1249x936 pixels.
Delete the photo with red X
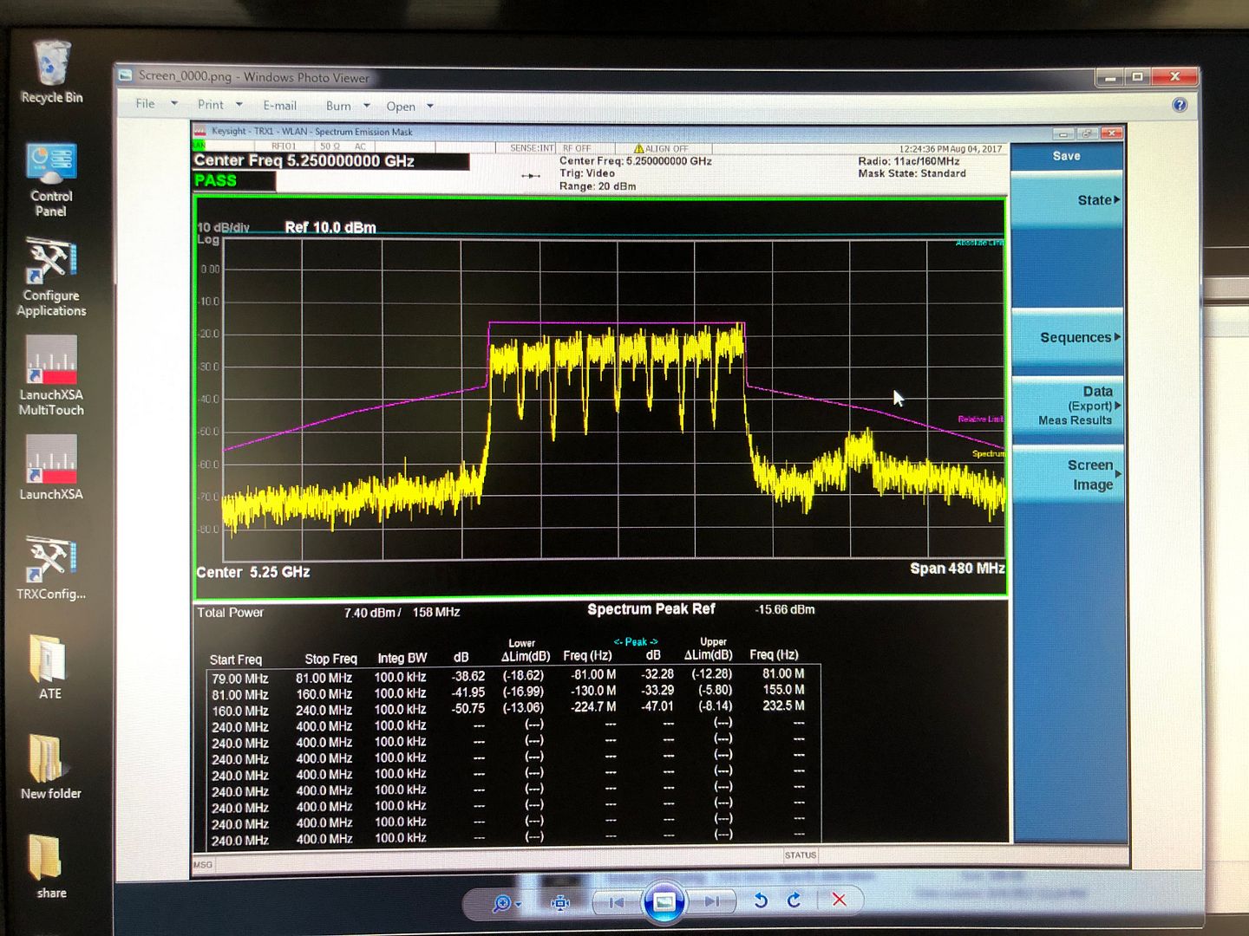pos(839,900)
